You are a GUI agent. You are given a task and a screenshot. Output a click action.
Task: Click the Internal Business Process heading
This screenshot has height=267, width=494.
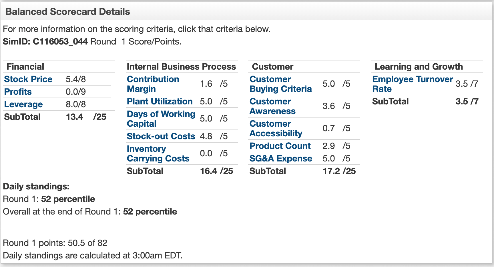pyautogui.click(x=181, y=66)
